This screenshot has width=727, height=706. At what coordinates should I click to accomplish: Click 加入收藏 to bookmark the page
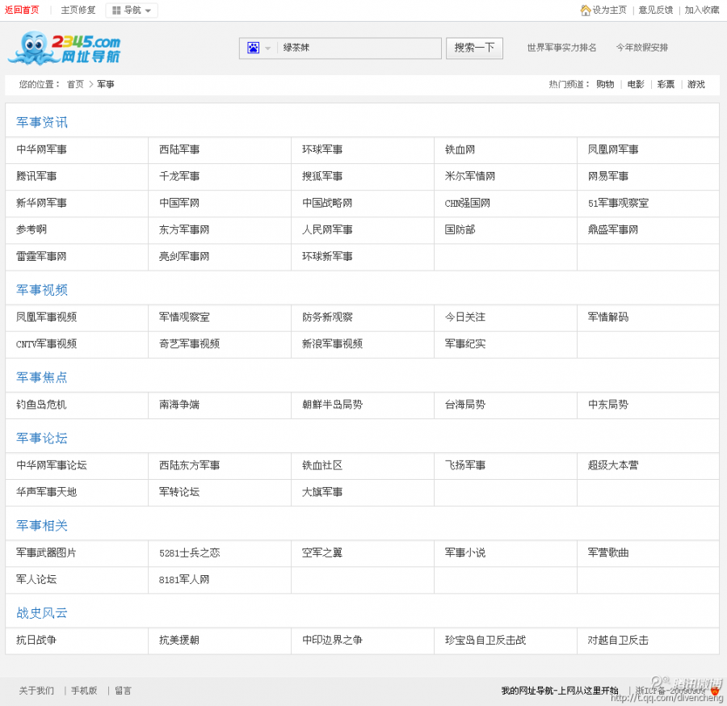click(x=702, y=10)
